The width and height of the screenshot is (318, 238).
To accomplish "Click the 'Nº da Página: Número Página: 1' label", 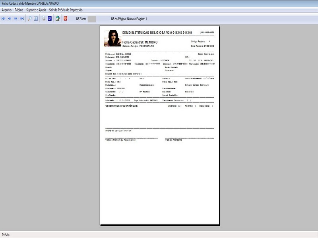I will pyautogui.click(x=129, y=19).
